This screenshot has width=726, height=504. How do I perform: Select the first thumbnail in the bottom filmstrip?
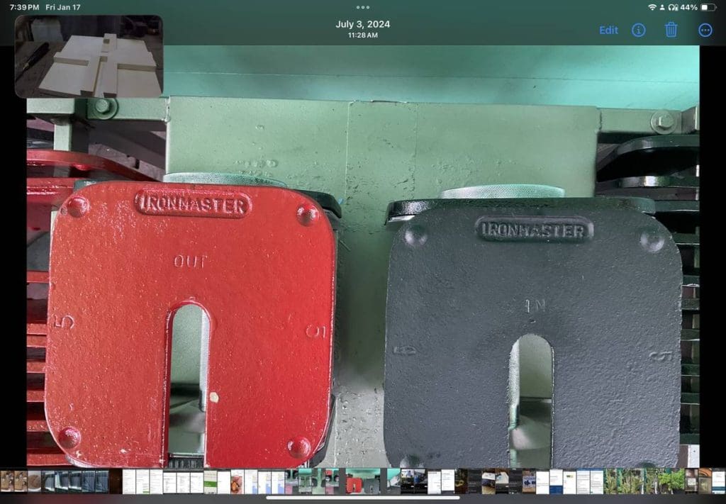point(7,481)
